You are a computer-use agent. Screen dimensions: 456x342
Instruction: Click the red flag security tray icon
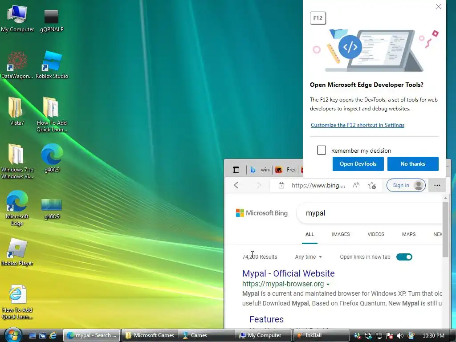click(x=389, y=336)
